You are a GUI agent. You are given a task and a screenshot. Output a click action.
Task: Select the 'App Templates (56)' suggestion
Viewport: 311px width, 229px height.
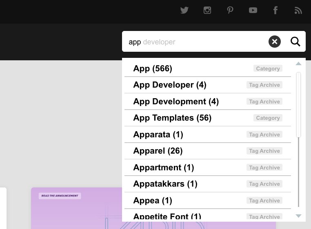coord(208,118)
